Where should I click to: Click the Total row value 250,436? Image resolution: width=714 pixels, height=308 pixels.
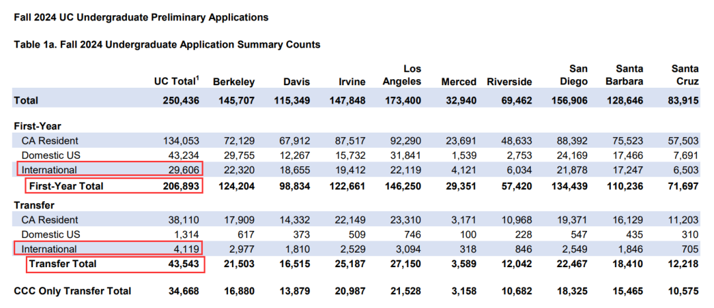click(180, 100)
